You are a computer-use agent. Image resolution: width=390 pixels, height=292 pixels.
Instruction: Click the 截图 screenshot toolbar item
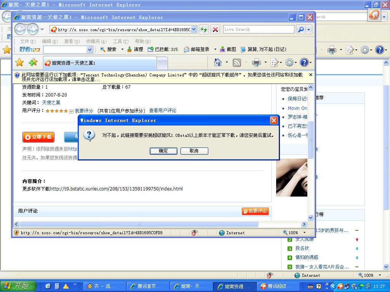coord(228,49)
